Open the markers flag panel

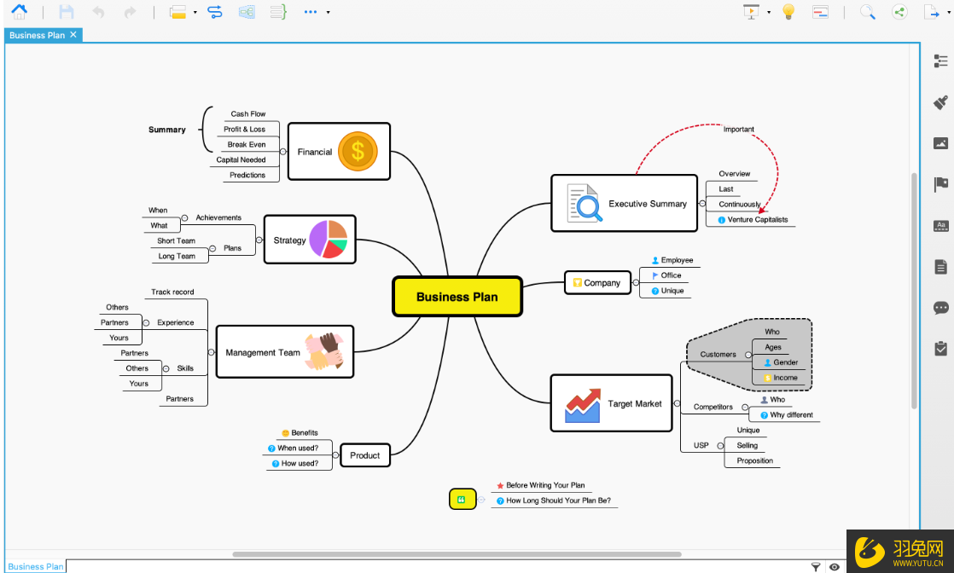940,184
